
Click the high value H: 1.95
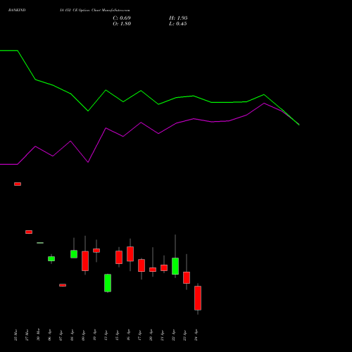178,18
